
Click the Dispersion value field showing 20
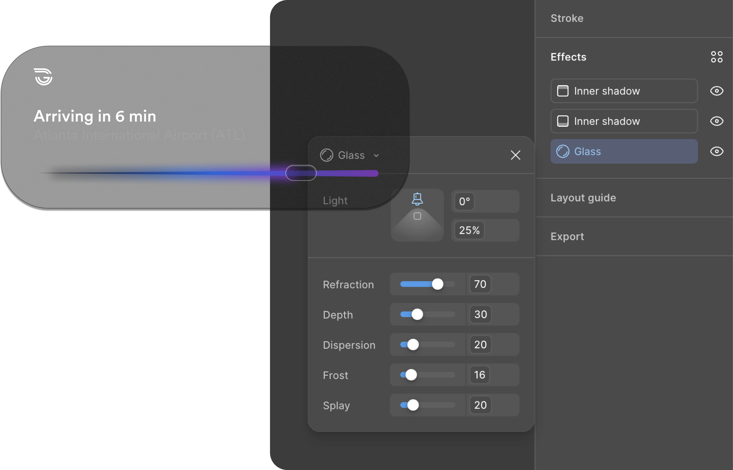[493, 345]
